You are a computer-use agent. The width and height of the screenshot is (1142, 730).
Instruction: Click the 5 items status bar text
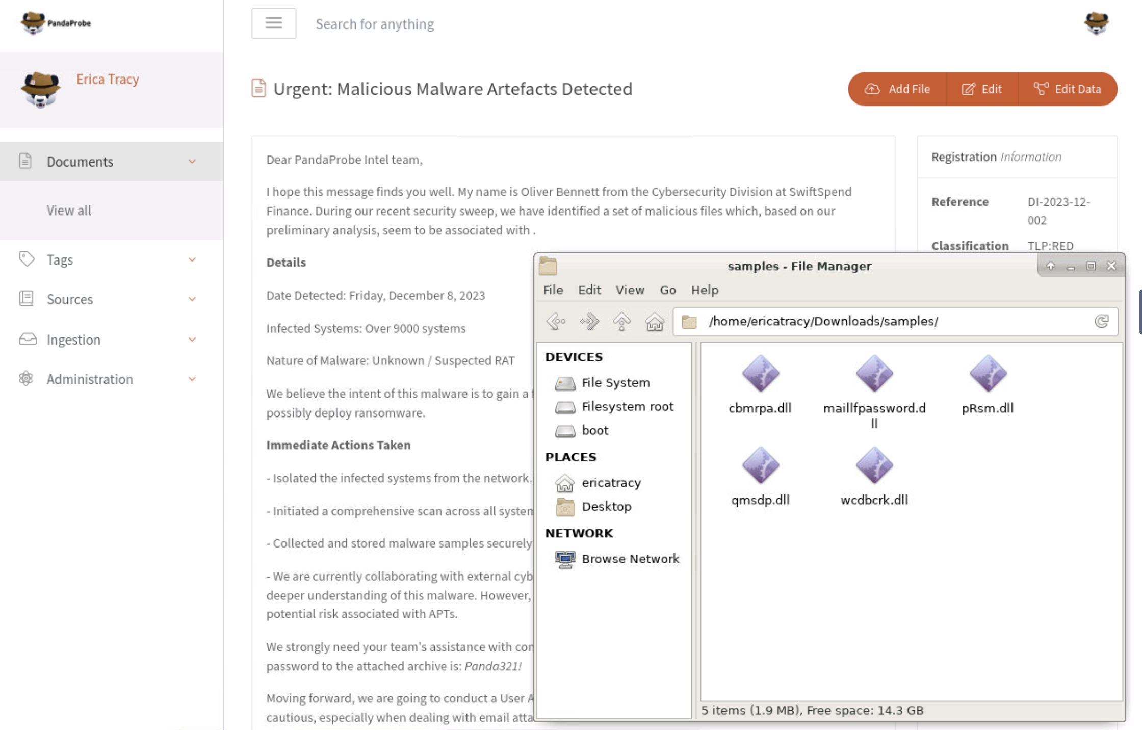pos(812,711)
